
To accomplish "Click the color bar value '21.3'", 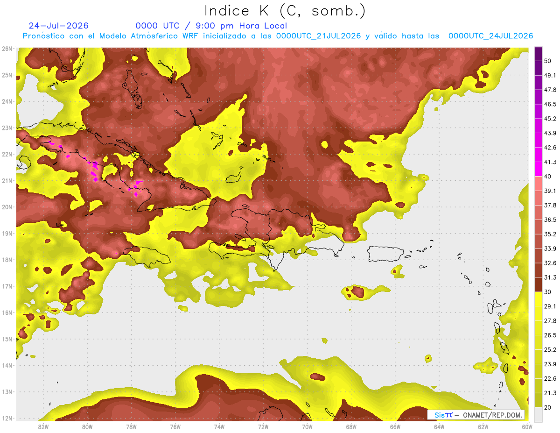I will [550, 393].
